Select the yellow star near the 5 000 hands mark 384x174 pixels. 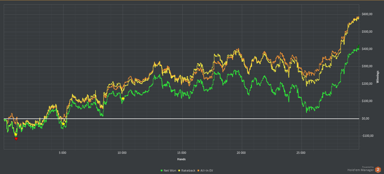pyautogui.click(x=63, y=124)
